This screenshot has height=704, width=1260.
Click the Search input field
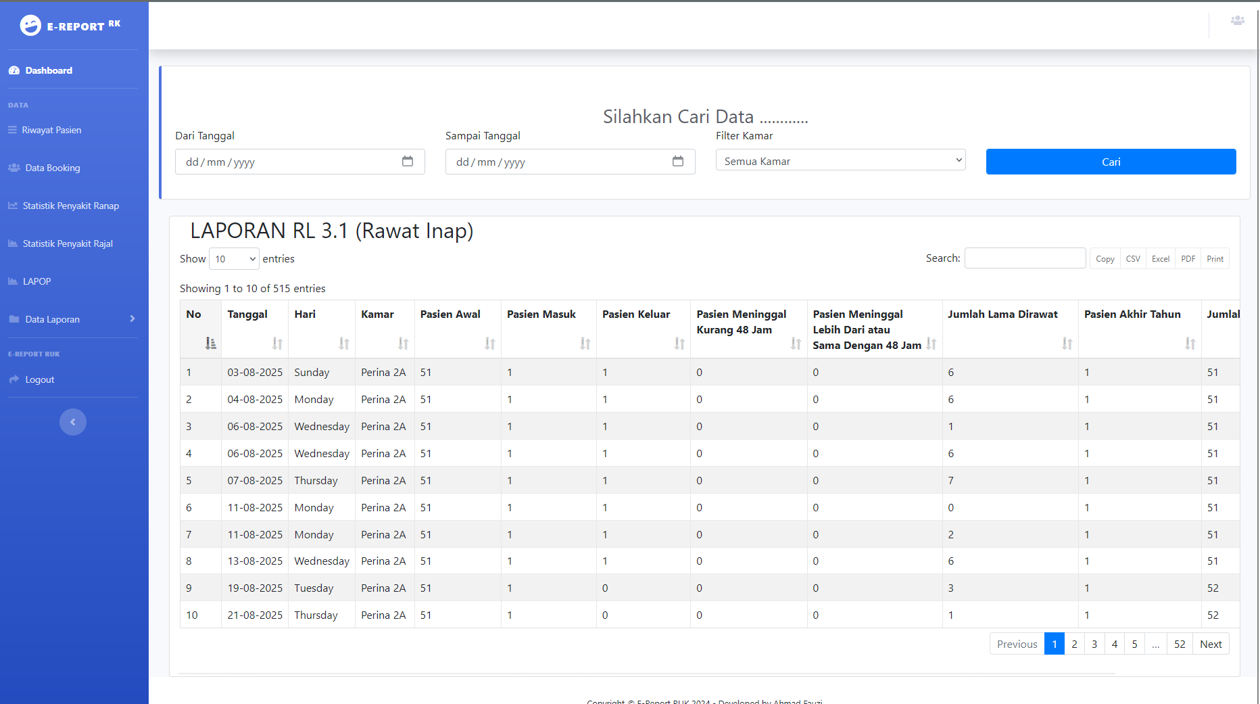[1025, 258]
